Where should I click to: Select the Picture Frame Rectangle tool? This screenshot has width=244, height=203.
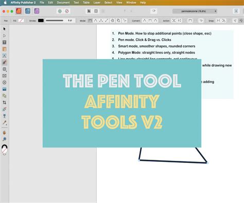tap(5, 76)
